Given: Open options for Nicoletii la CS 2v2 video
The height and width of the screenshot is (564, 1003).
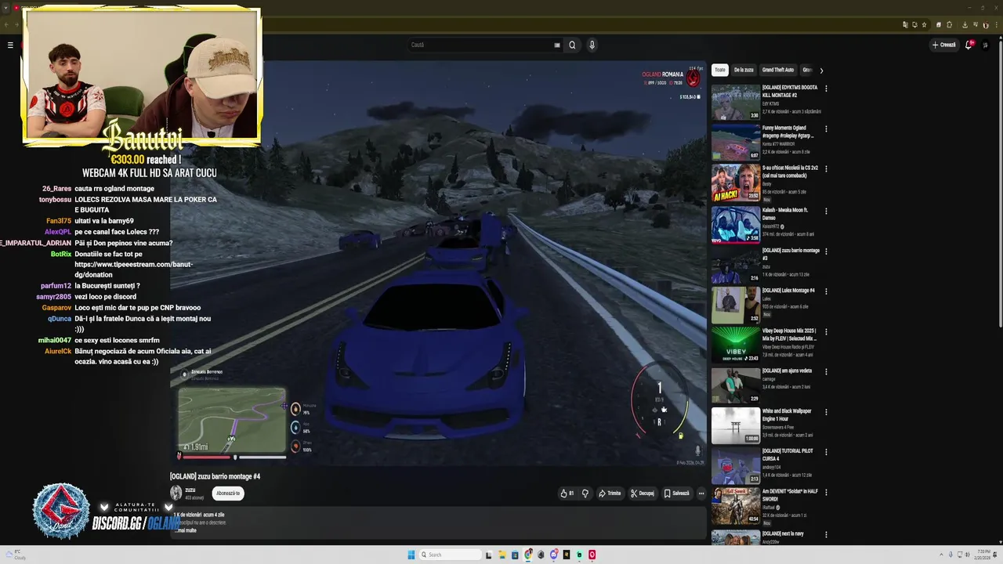Looking at the screenshot, I should 826,168.
